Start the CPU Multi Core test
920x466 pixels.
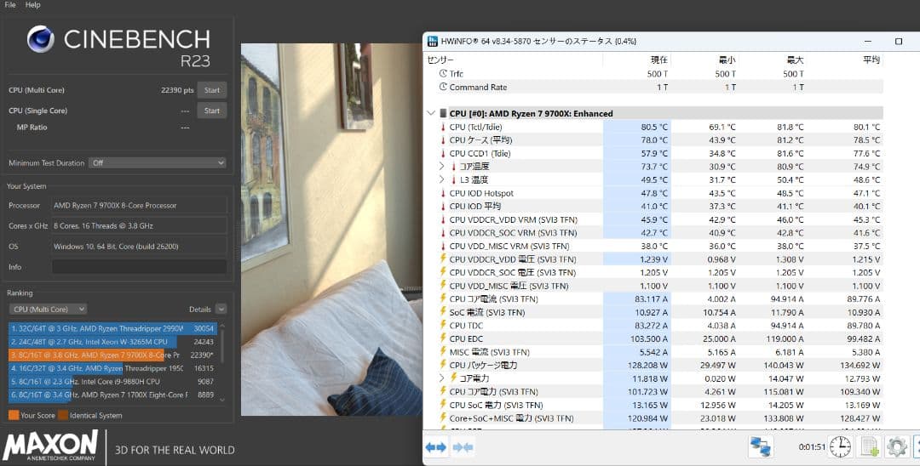point(212,90)
